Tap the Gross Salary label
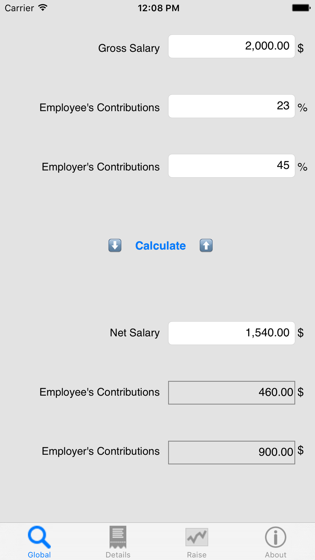 point(129,48)
